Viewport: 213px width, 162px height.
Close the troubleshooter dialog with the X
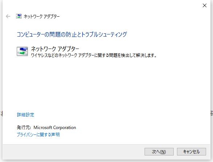[x=204, y=5]
